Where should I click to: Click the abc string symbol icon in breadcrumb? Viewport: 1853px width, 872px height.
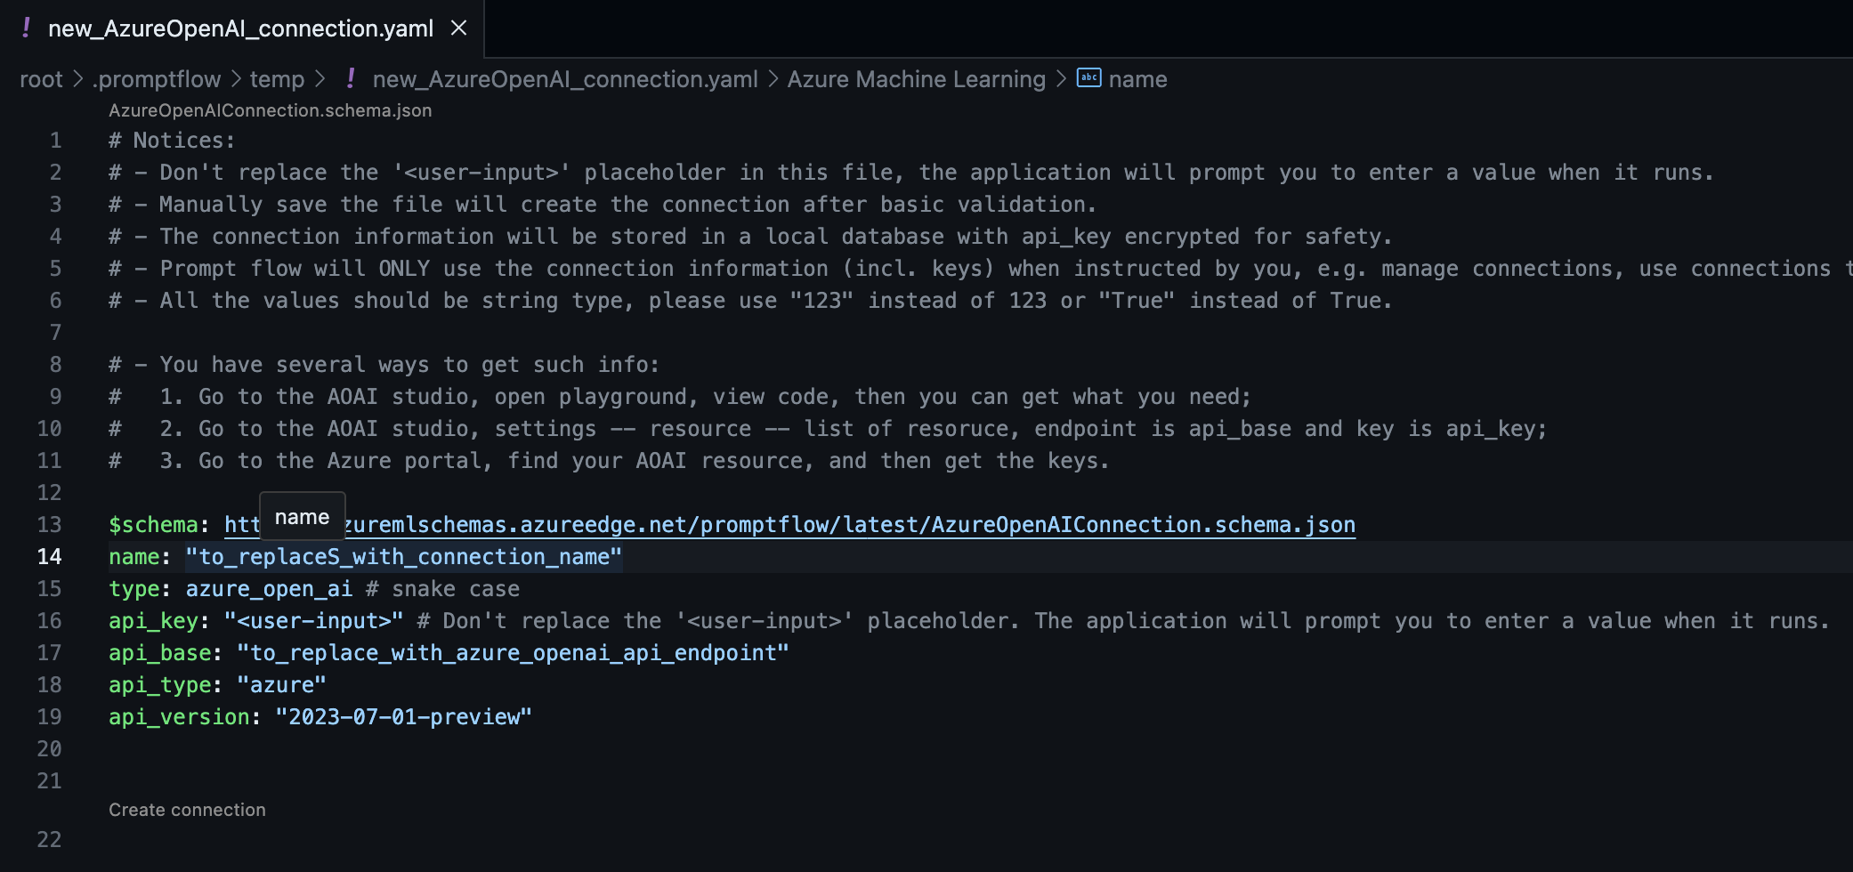click(x=1088, y=77)
